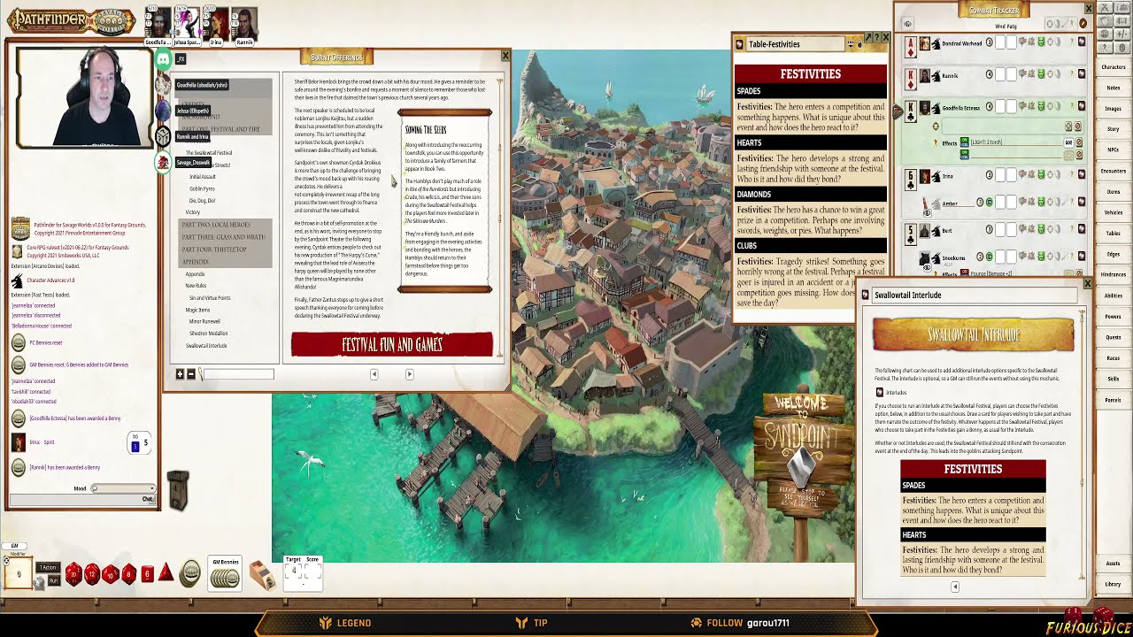Open Rannik's portrait in Combat Tracker
Screen dimensions: 1133x637
[x=924, y=75]
